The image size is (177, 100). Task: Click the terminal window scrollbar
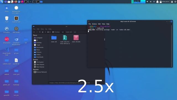point(171,46)
